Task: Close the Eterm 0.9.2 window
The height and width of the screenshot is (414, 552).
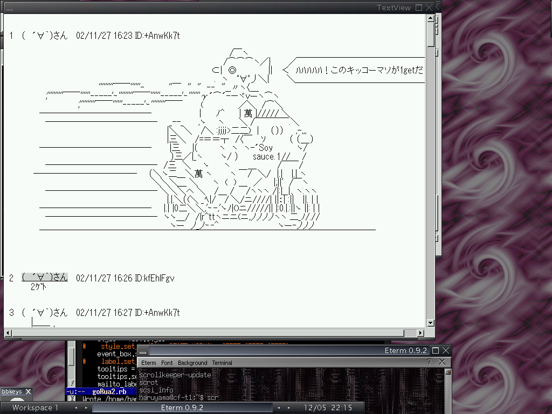Action: pyautogui.click(x=446, y=350)
